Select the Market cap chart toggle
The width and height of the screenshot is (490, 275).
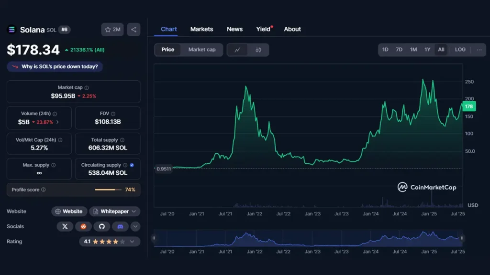click(202, 50)
